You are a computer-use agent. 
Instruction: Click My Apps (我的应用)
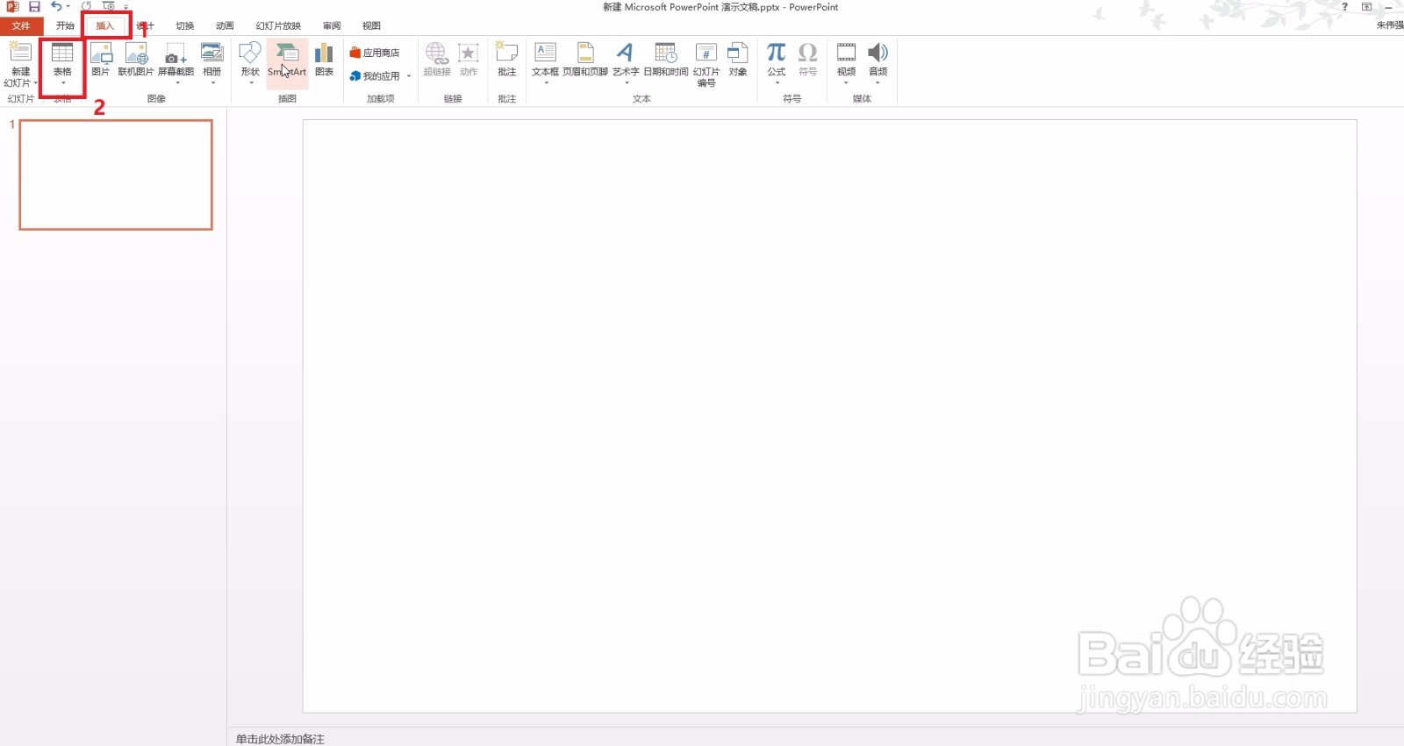pos(375,76)
